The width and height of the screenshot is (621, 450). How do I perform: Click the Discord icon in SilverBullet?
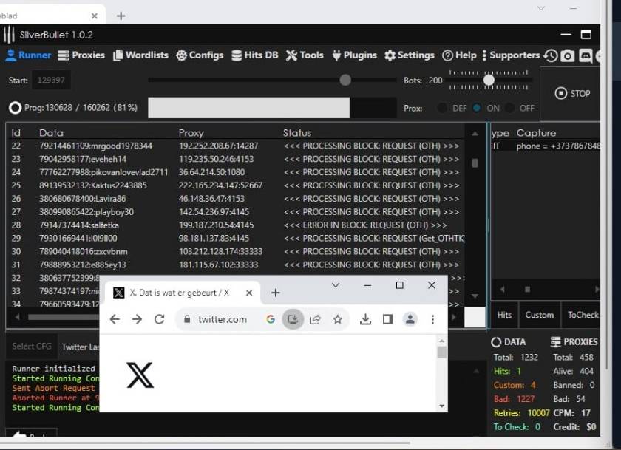(586, 56)
